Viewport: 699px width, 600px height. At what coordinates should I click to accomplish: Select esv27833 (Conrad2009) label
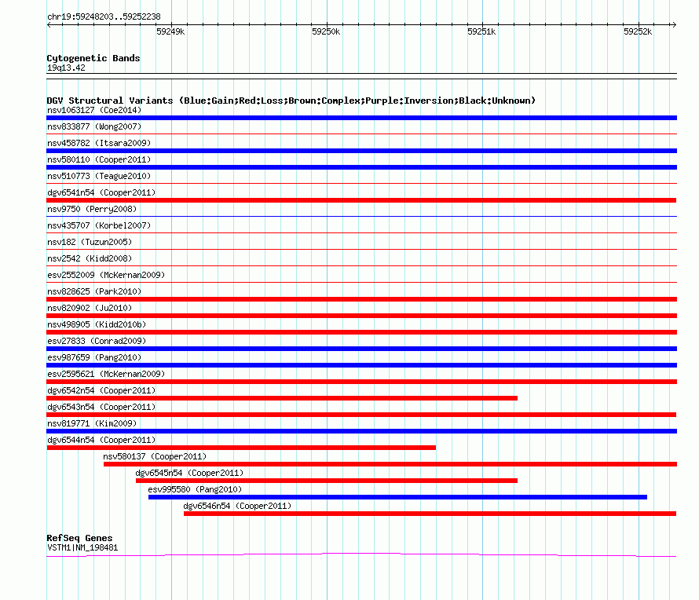[97, 341]
